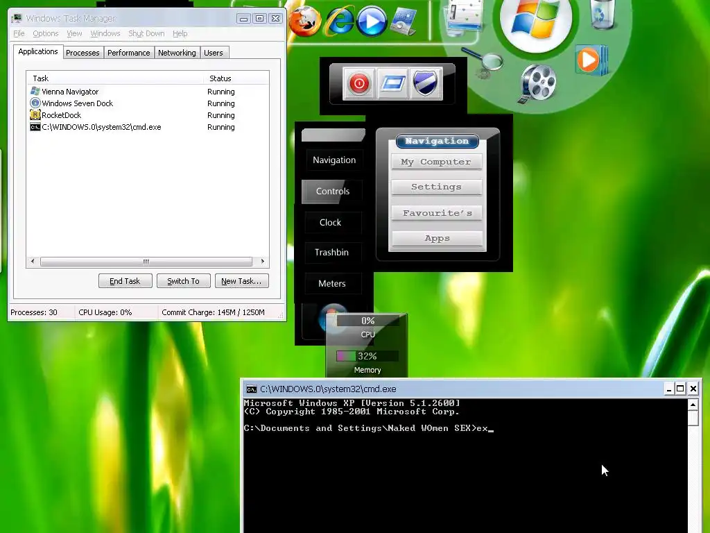Open the Firefox dock icon

304,20
